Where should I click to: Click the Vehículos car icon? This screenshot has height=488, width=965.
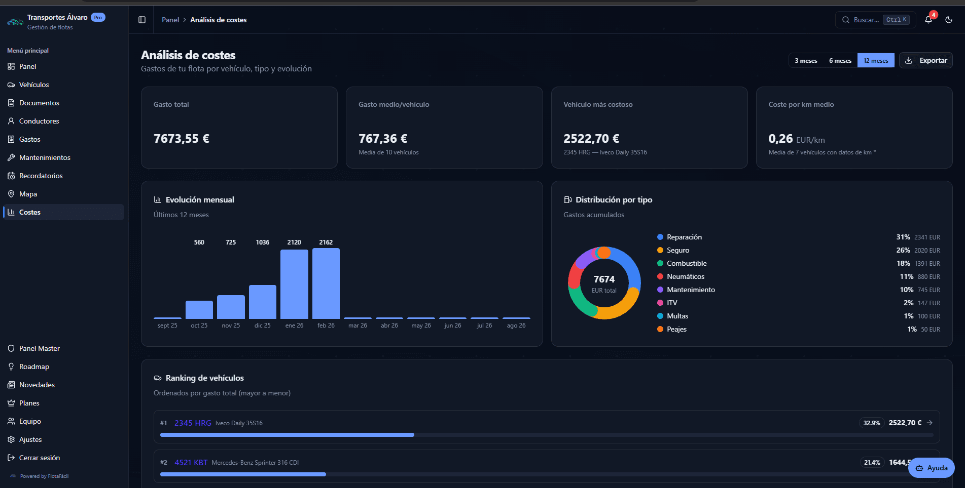11,85
